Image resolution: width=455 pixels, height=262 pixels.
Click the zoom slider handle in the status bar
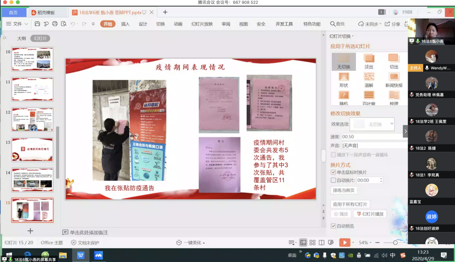pos(395,243)
